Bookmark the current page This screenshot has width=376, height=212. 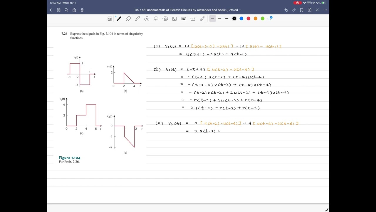pyautogui.click(x=302, y=10)
